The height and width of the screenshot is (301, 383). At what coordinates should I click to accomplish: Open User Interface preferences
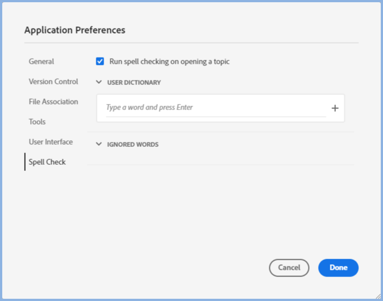[50, 142]
